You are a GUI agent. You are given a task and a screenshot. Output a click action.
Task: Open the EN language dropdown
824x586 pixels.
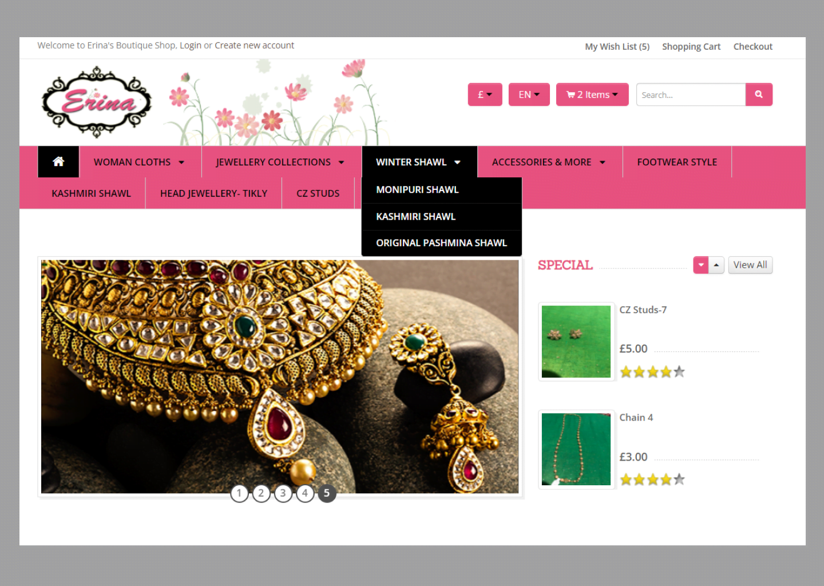click(529, 94)
